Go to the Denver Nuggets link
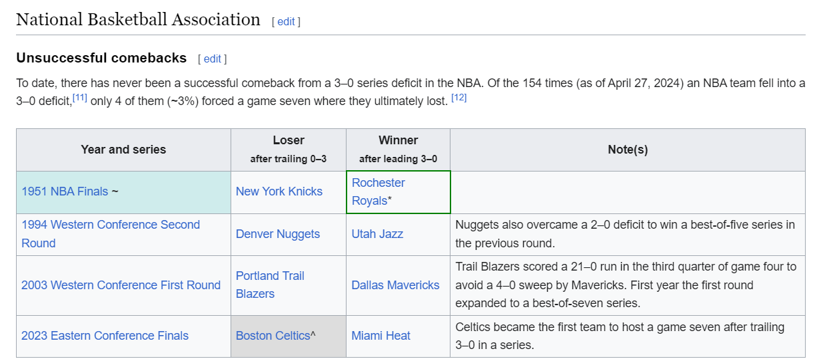This screenshot has height=363, width=815. (x=278, y=234)
